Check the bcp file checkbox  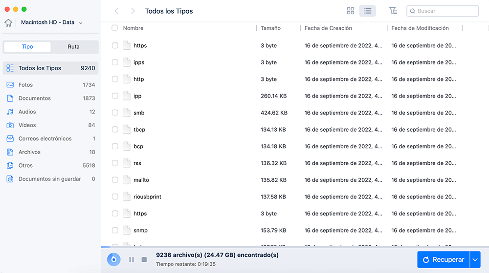(115, 146)
